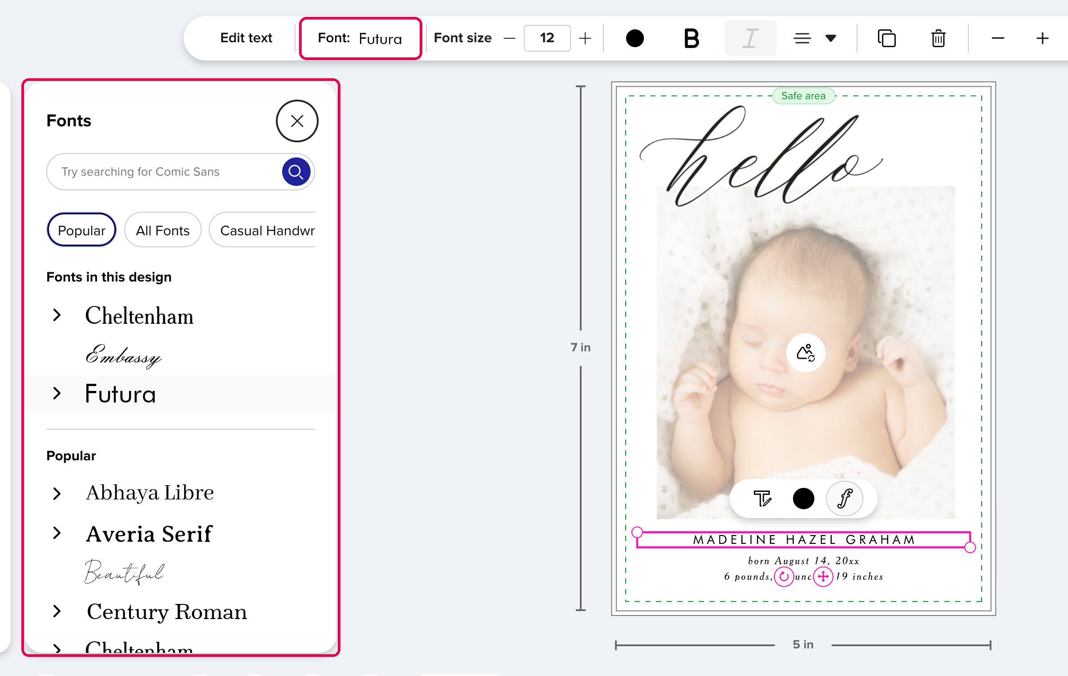The image size is (1068, 676).
Task: Select the Casual Handwriting category chip
Action: tap(262, 230)
